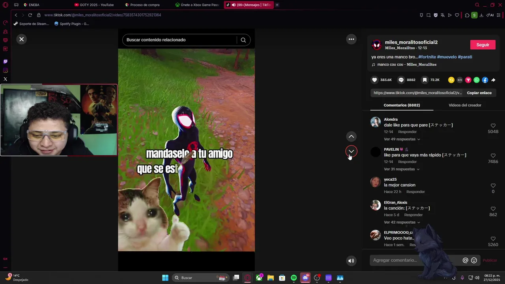Share the video on Facebook

[485, 80]
